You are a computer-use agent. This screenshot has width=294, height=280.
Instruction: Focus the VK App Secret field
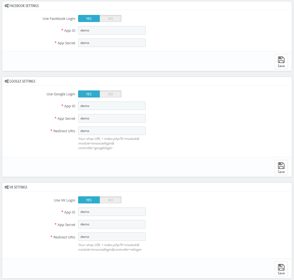[112, 224]
